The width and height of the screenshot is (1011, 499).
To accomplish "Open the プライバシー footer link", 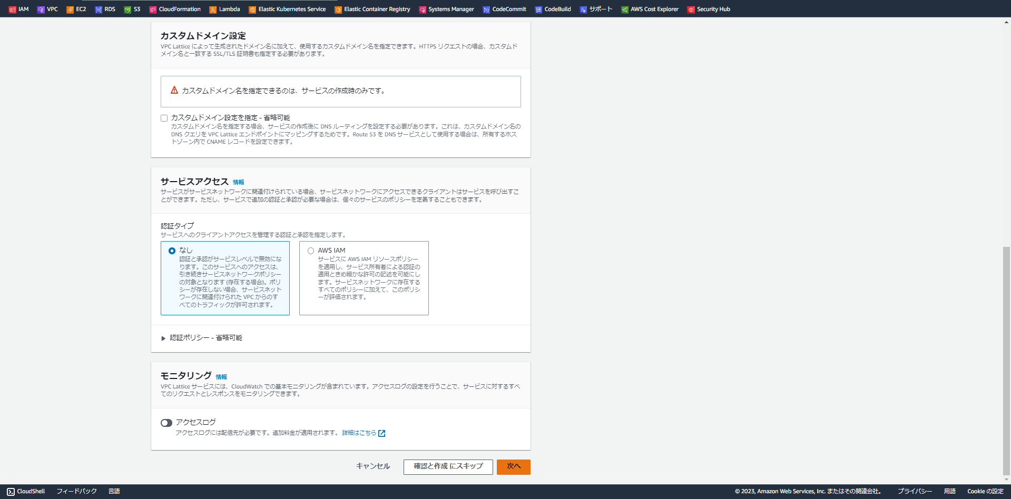I will pos(915,491).
